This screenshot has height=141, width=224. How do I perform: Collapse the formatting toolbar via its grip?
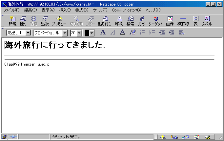coord(3,32)
